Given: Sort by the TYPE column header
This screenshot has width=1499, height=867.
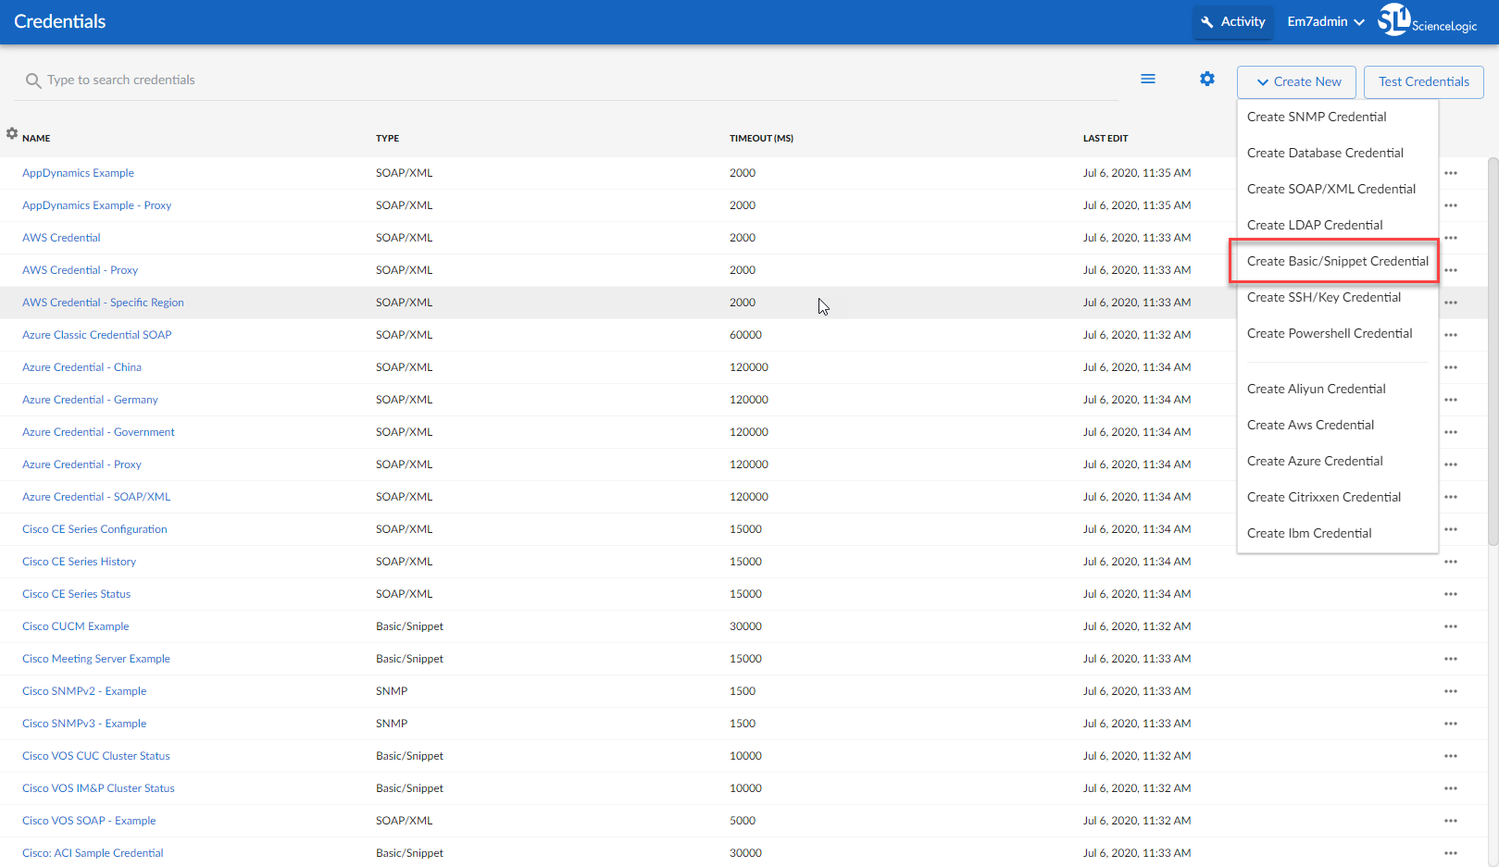Looking at the screenshot, I should click(387, 138).
